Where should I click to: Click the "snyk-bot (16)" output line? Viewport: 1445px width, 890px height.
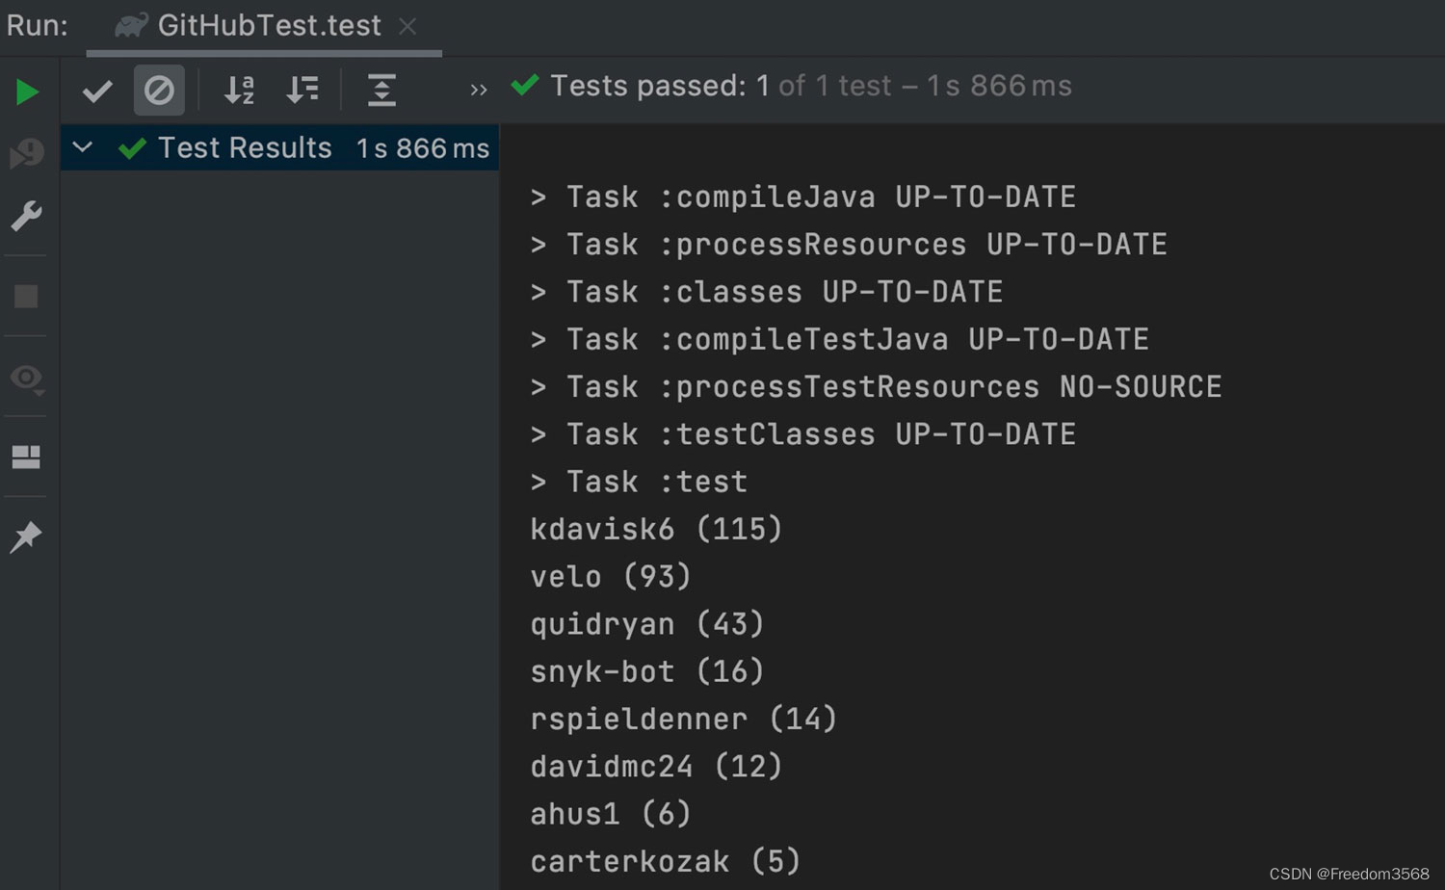click(647, 671)
